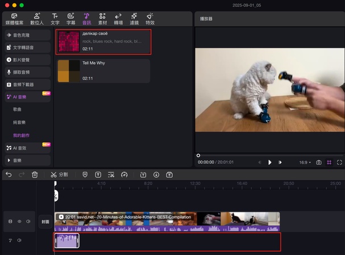This screenshot has width=345, height=255.
Task: Open 音頻下載器 audio downloader
Action: click(x=28, y=84)
